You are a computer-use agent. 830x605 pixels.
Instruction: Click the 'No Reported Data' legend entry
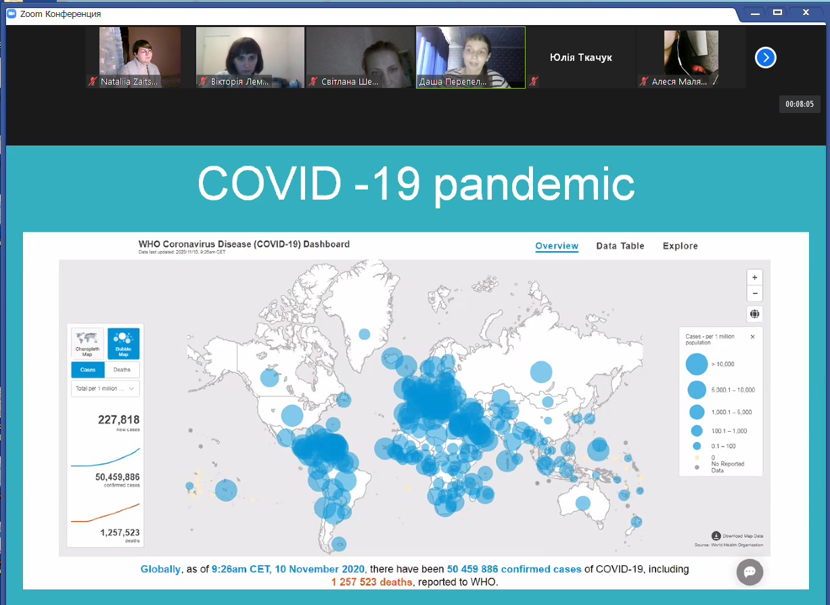click(x=728, y=467)
